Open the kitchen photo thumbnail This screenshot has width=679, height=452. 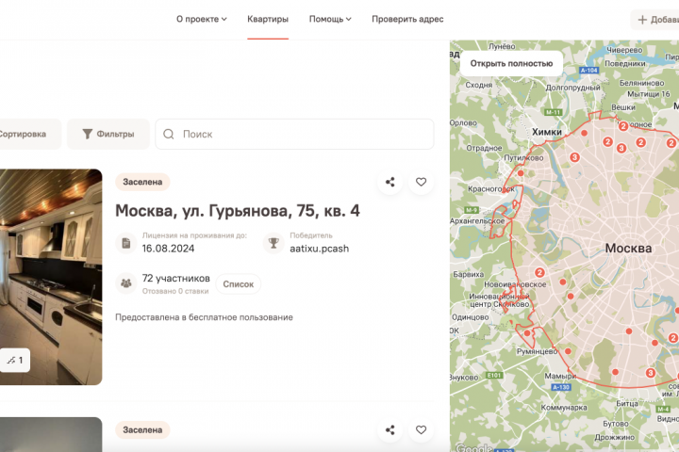(x=51, y=277)
